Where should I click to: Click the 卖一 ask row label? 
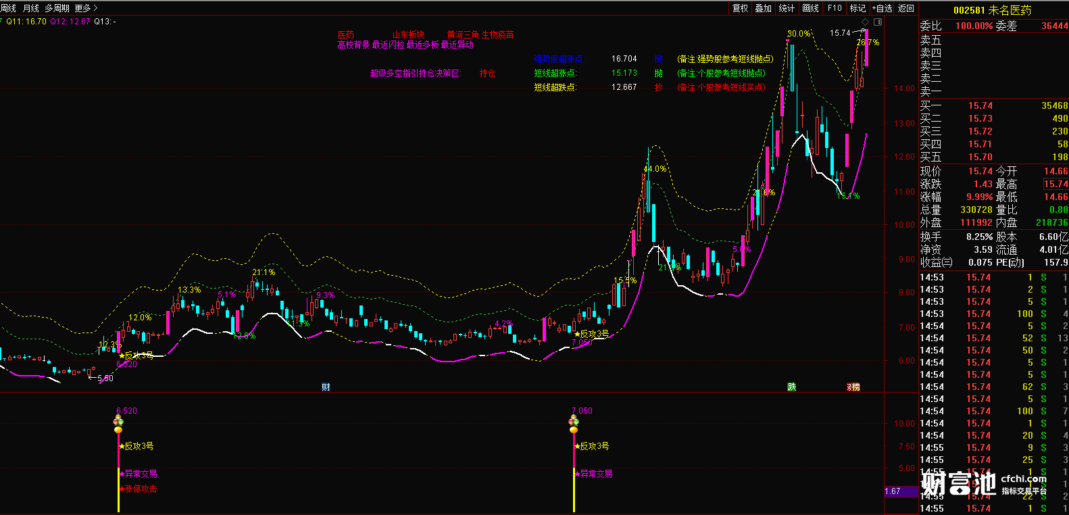(930, 92)
